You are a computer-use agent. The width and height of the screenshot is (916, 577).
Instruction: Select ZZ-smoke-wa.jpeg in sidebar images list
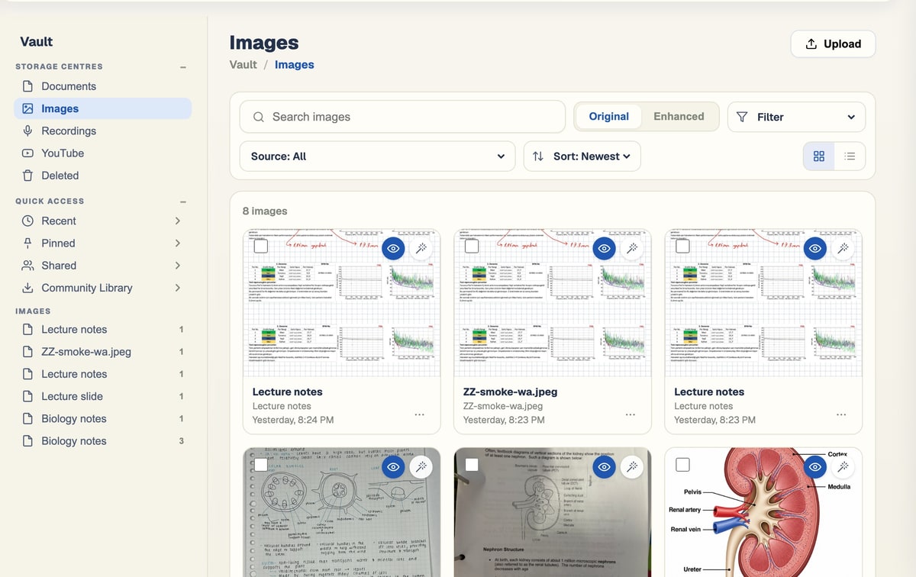[103, 352]
